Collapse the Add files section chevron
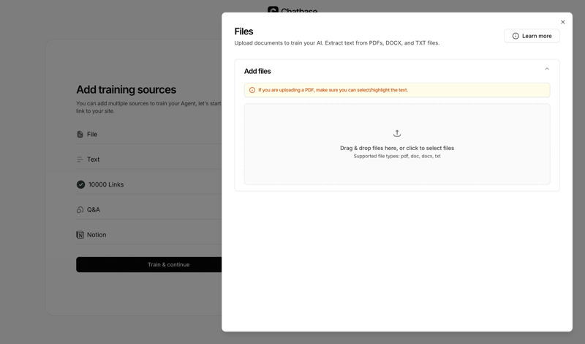Viewport: 585px width, 344px height. click(546, 69)
